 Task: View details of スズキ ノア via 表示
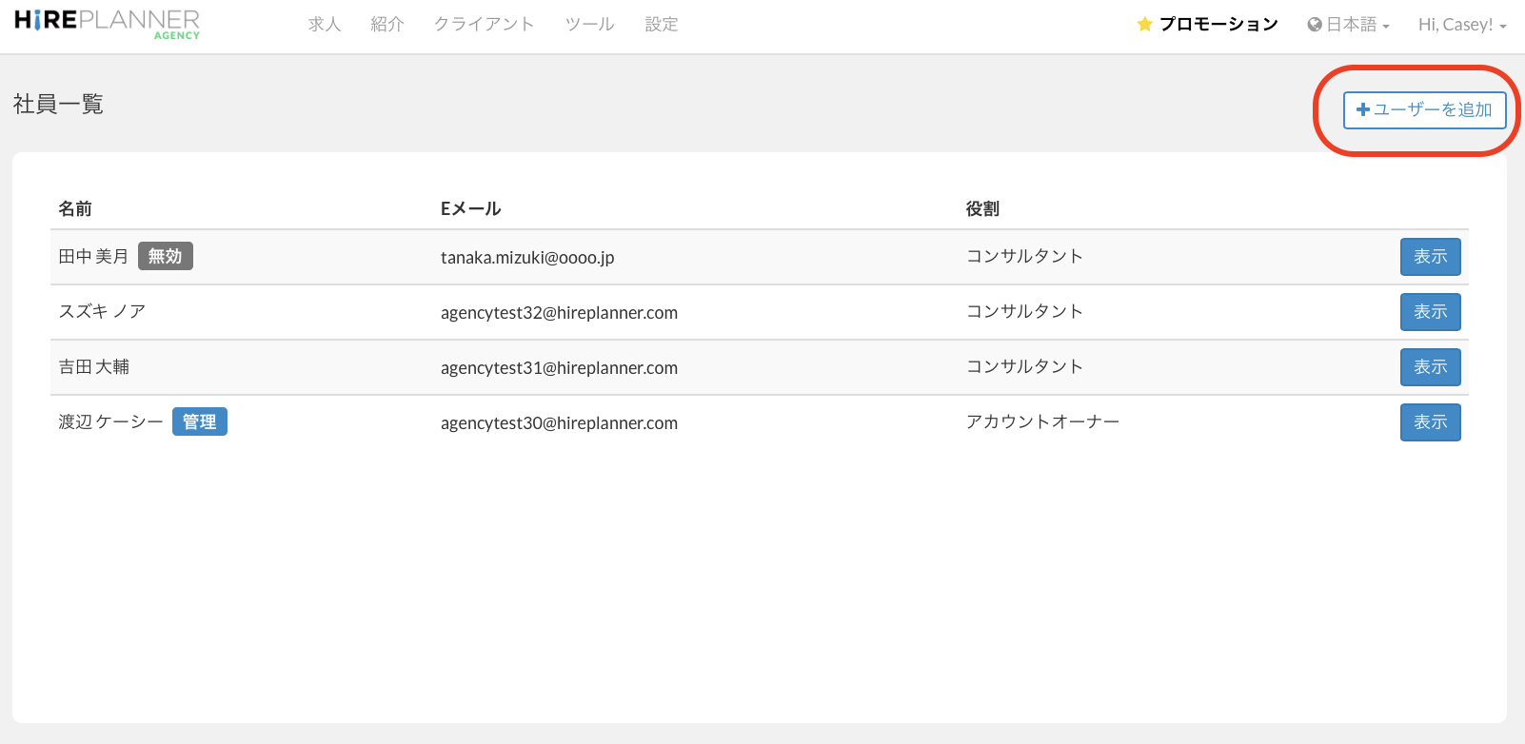(x=1430, y=312)
